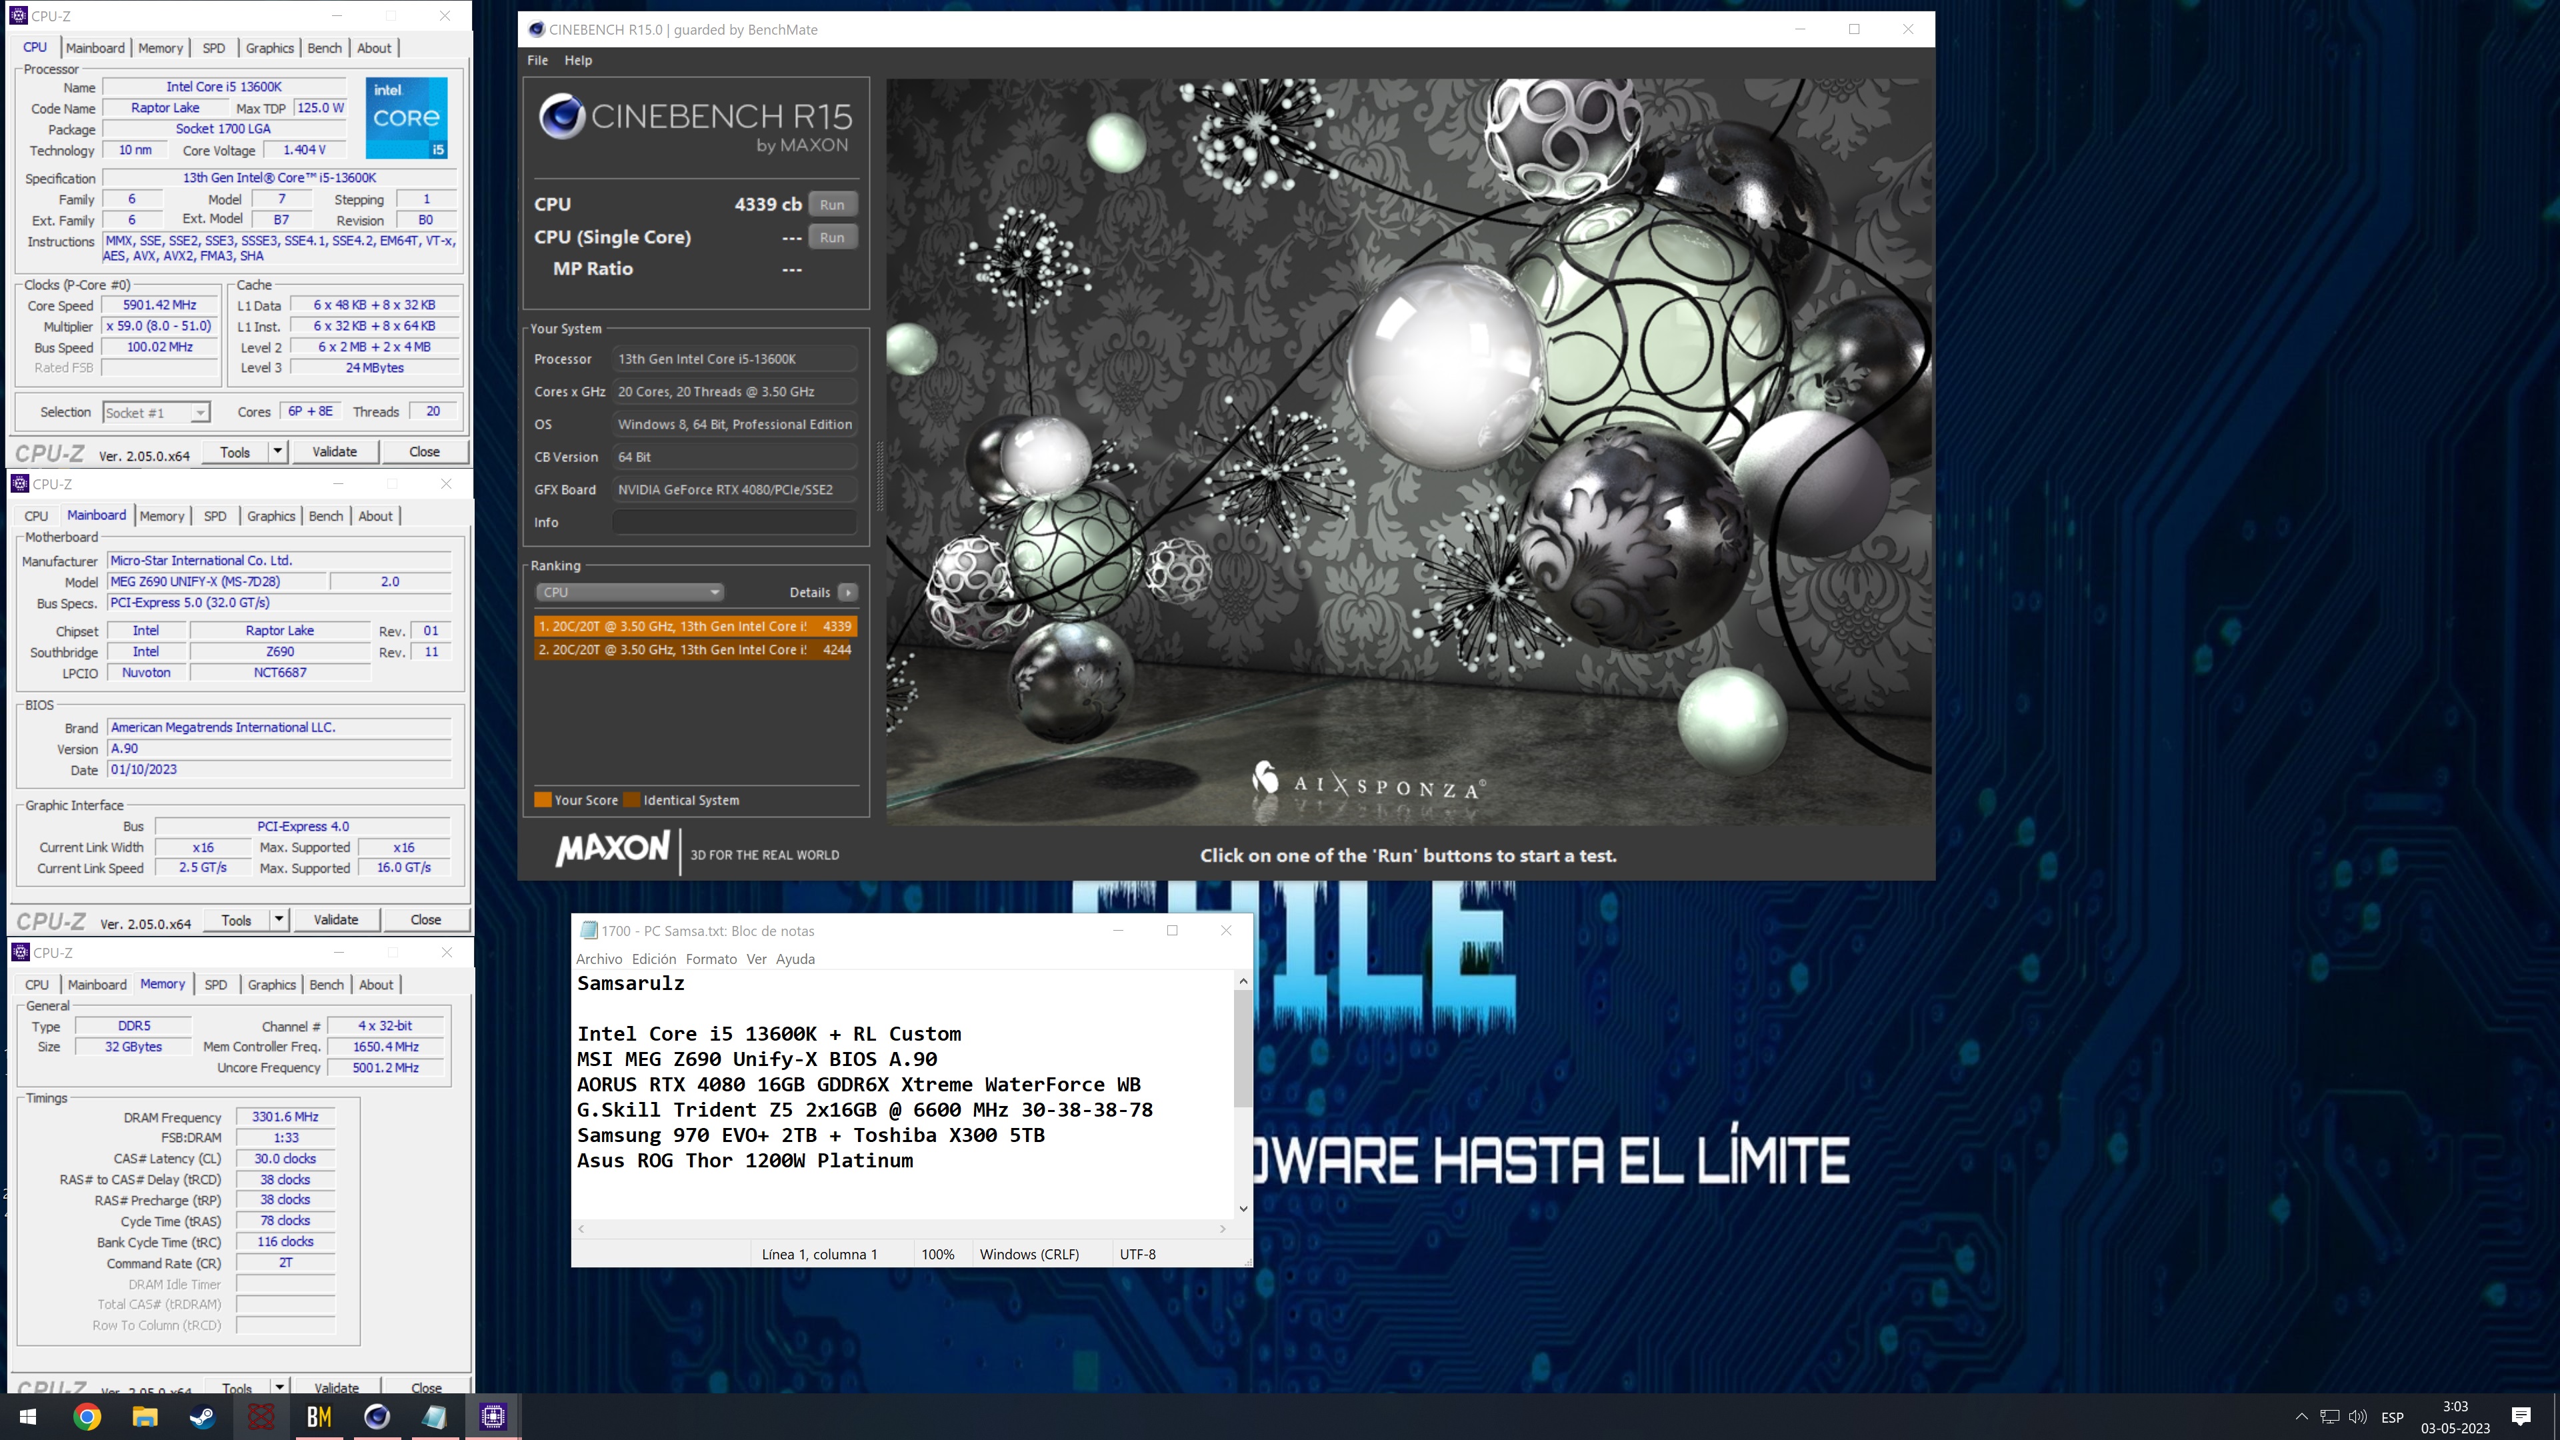This screenshot has height=1440, width=2560.
Task: Open Notepad Edición menu
Action: coord(654,959)
